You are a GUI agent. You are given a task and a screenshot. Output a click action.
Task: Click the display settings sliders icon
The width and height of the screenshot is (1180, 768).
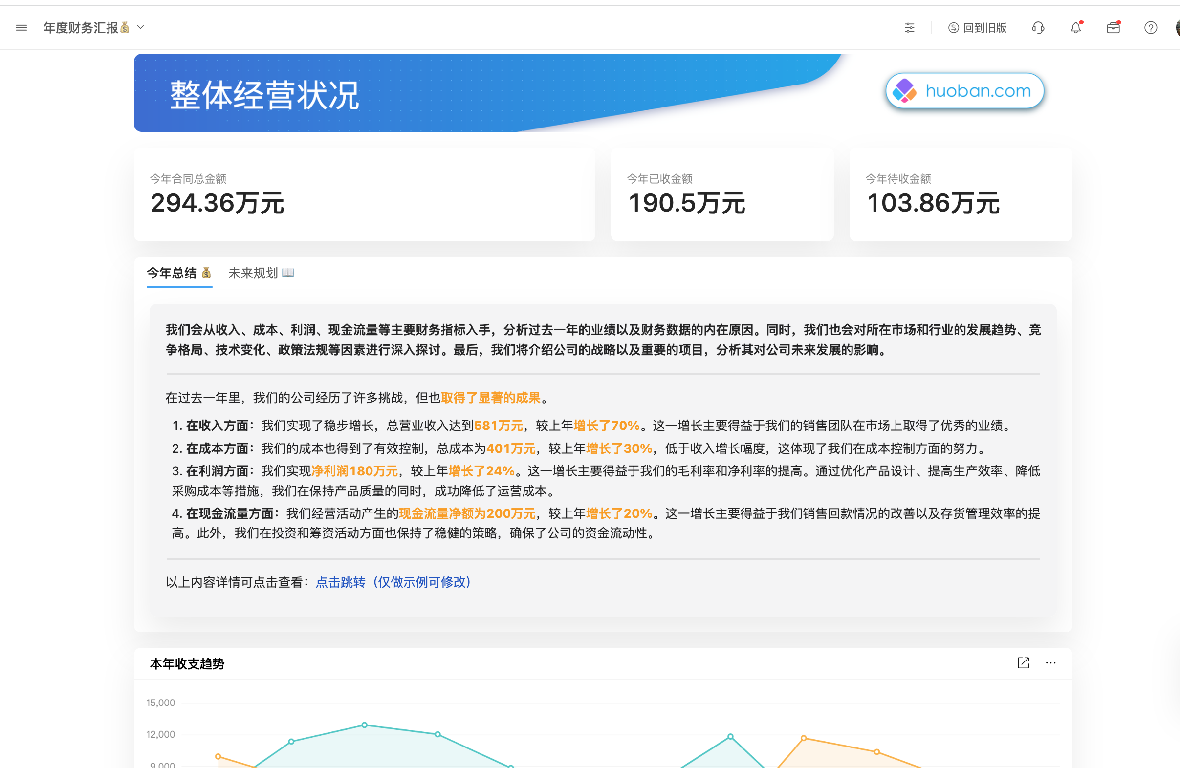click(x=909, y=27)
